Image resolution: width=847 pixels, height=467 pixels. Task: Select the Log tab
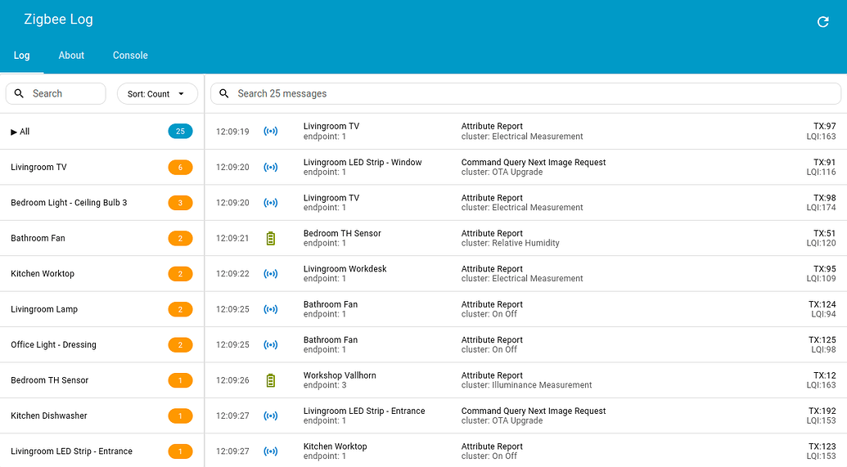point(21,55)
